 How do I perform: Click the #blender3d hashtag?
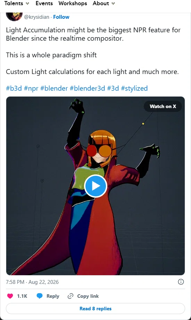[x=87, y=88]
